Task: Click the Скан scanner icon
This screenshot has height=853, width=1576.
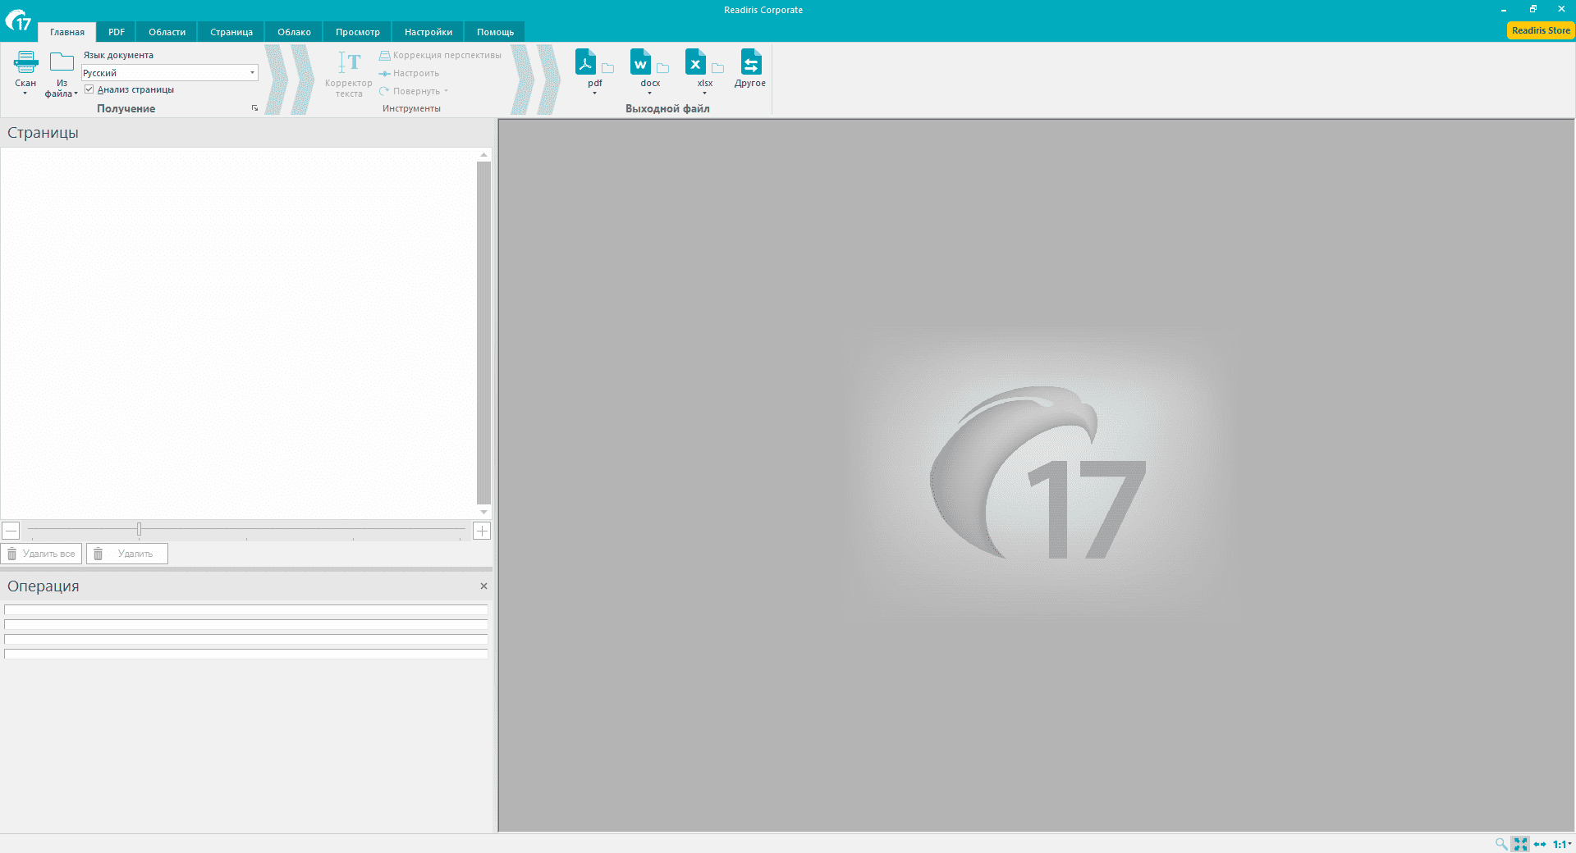Action: 25,62
